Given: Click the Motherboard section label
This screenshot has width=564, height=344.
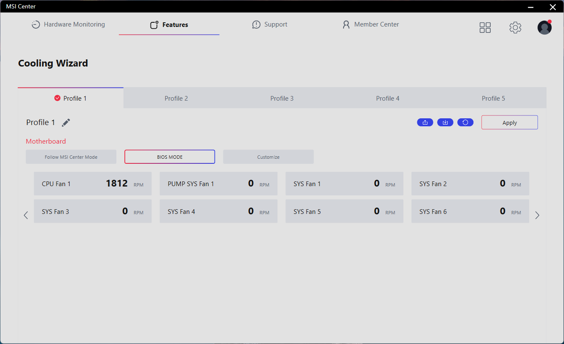Looking at the screenshot, I should pyautogui.click(x=46, y=141).
